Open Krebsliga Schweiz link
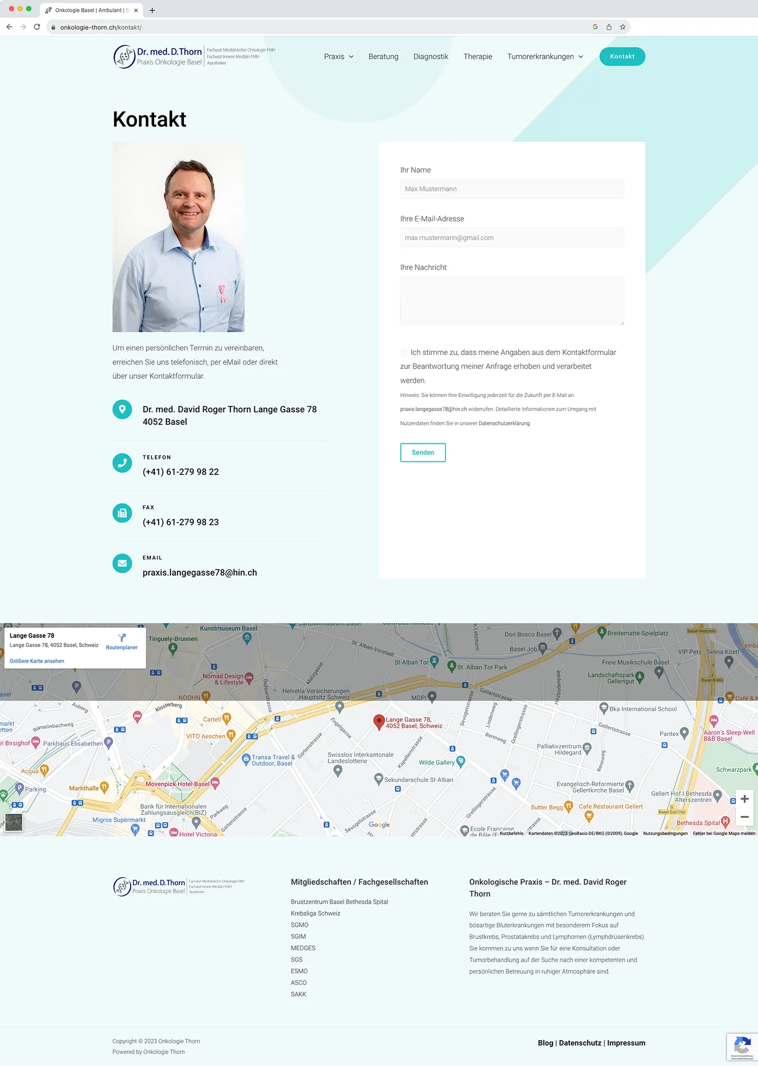This screenshot has height=1066, width=758. click(x=315, y=913)
